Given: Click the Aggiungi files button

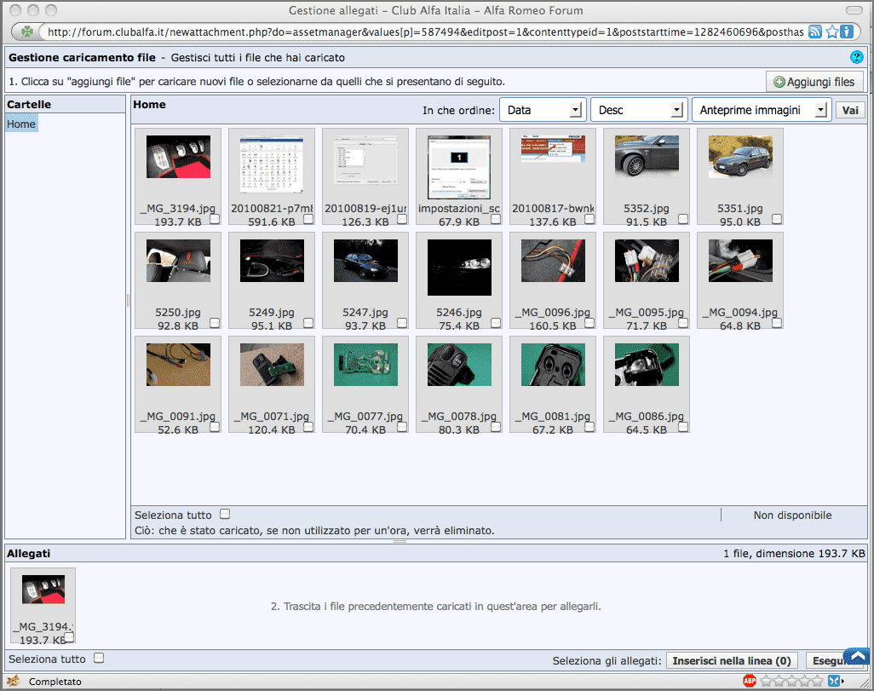Looking at the screenshot, I should (814, 82).
